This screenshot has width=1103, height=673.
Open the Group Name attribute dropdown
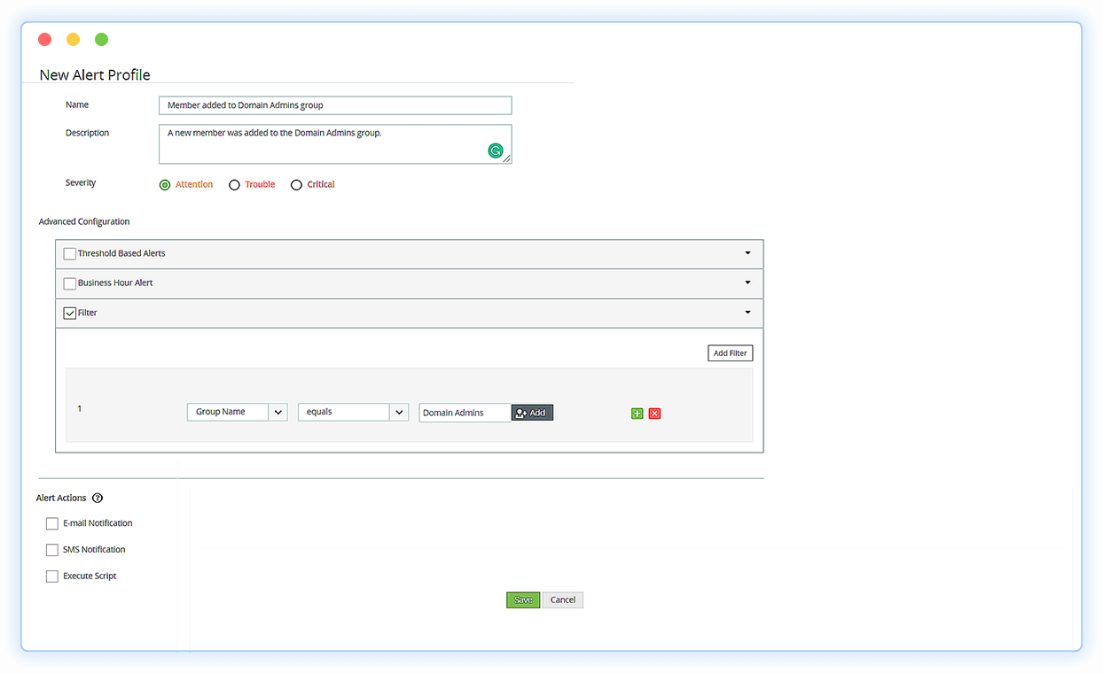[278, 412]
